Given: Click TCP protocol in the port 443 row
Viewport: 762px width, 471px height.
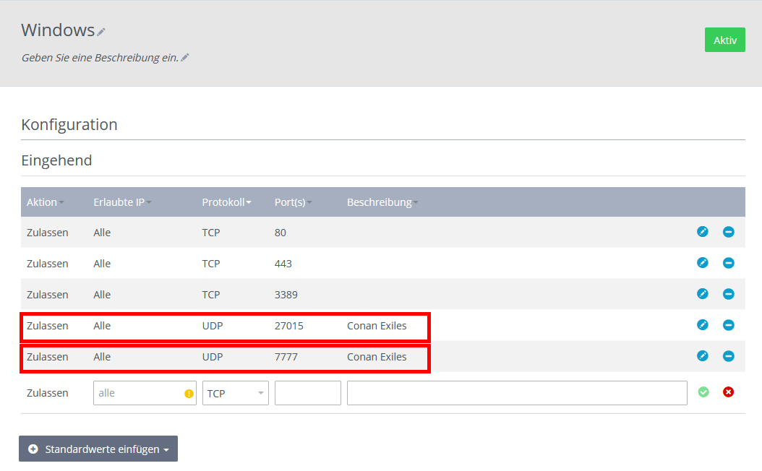Looking at the screenshot, I should point(211,264).
